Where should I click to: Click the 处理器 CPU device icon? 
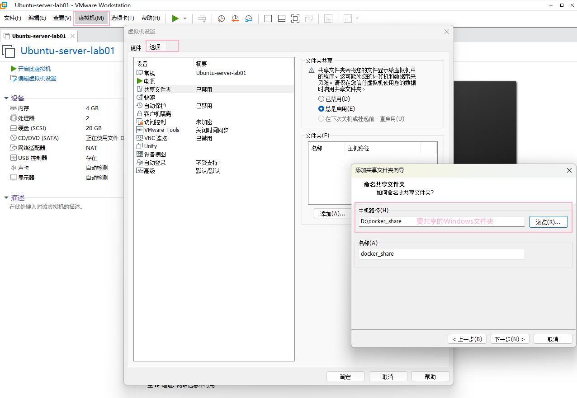tap(13, 118)
